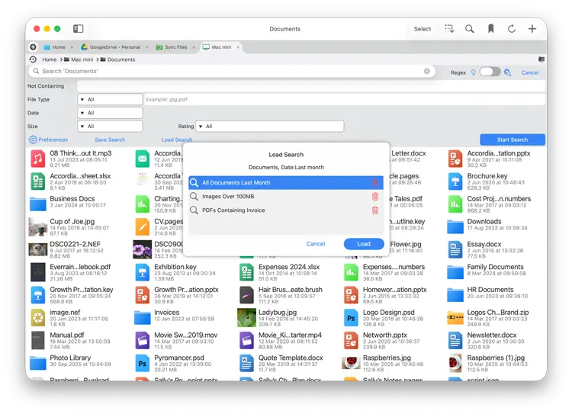Screen dimensions: 572x414
Task: Select 'PDFs Containing Invoice' saved search
Action: (233, 210)
